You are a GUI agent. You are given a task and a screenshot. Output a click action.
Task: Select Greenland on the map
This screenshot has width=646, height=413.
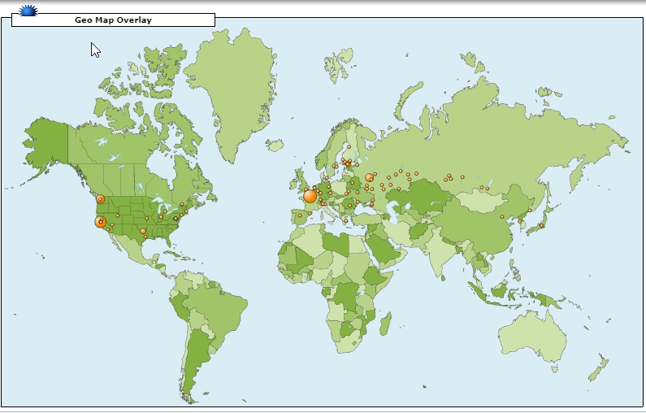point(235,91)
